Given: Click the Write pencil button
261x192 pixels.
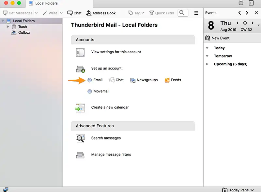Looking at the screenshot, I should point(50,13).
